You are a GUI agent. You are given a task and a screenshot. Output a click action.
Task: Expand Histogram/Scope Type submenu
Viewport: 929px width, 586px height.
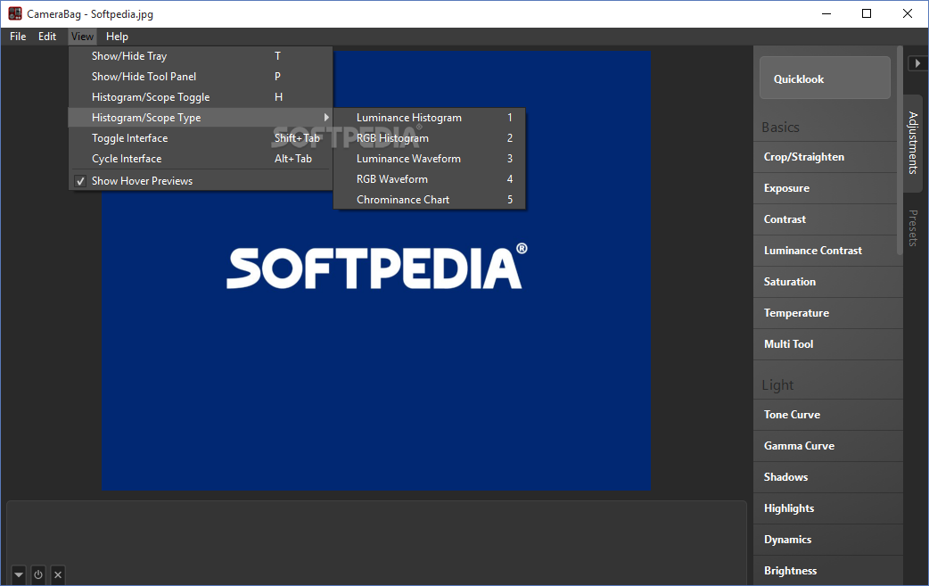click(201, 118)
